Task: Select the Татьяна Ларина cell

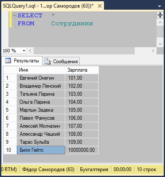Action: [x=41, y=94]
